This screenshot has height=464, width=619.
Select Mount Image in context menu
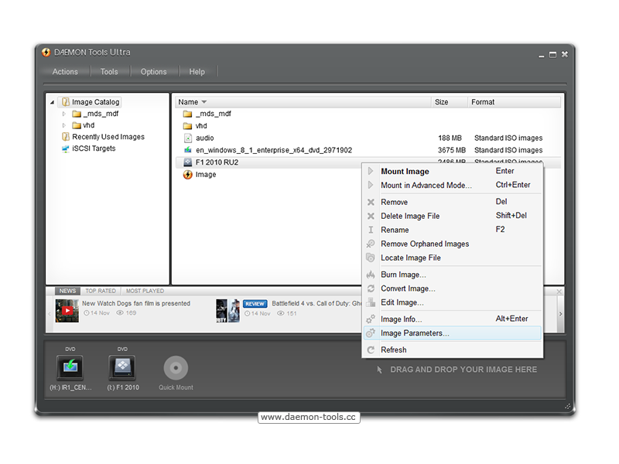click(405, 172)
